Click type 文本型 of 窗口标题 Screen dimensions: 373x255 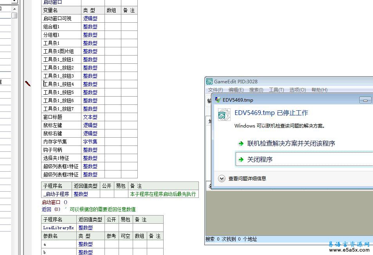(x=90, y=117)
